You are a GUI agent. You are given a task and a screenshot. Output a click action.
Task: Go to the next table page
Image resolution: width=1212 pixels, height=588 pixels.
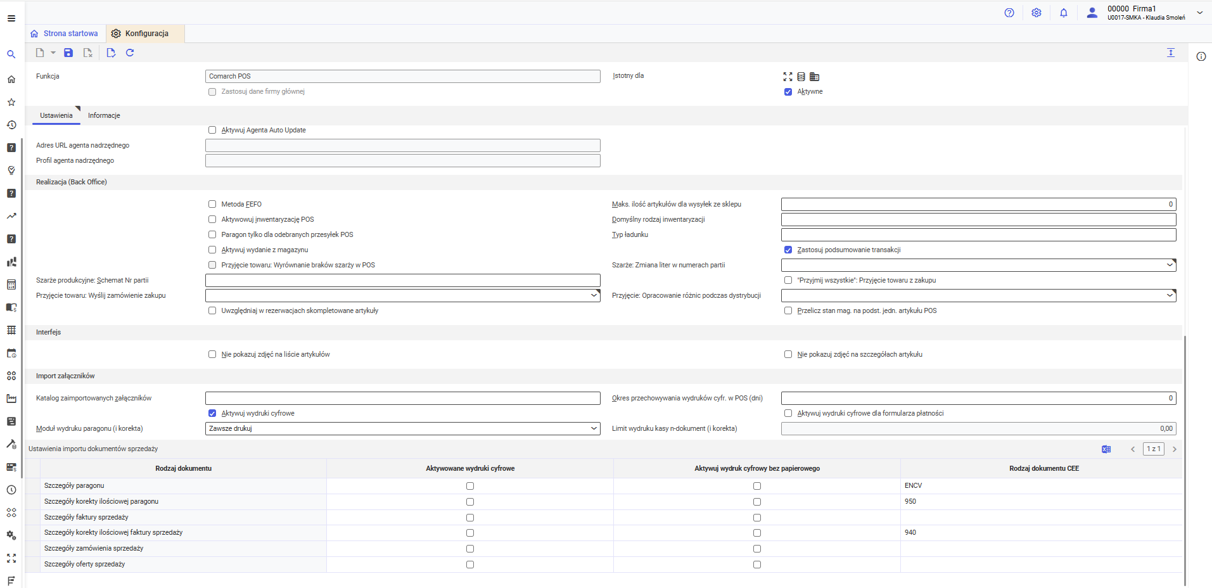(1175, 449)
